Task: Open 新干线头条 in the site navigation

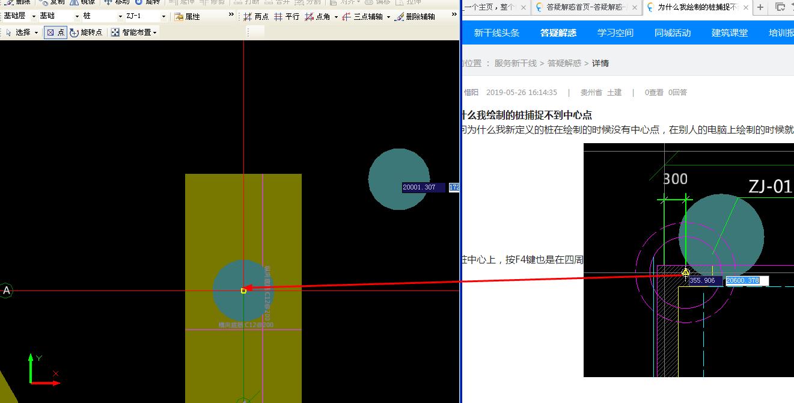Action: (496, 33)
